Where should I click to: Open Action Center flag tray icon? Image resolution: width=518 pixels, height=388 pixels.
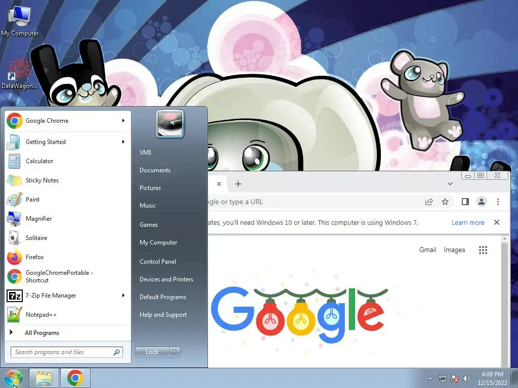[x=455, y=378]
